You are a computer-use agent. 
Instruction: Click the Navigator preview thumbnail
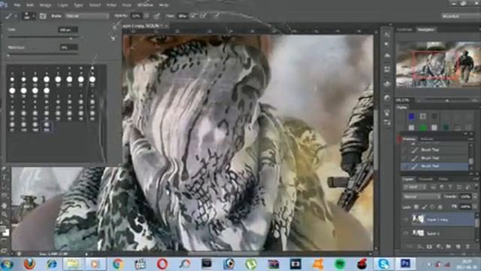coord(438,64)
